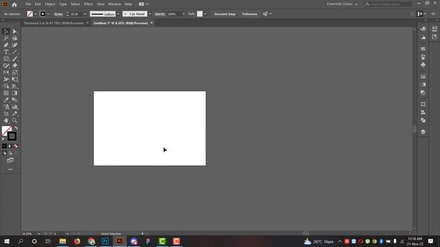Set paint mode to Gradient

pyautogui.click(x=10, y=146)
